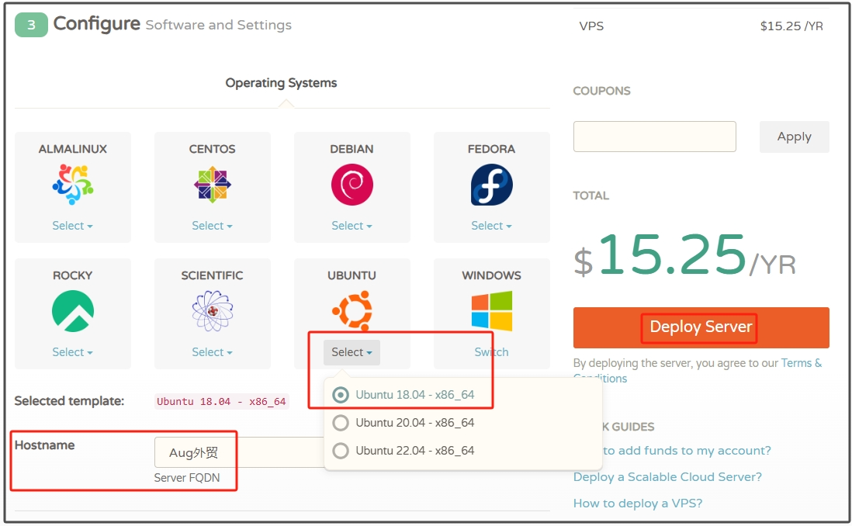Click the 'VPS' line item label
This screenshot has width=852, height=526.
(592, 26)
